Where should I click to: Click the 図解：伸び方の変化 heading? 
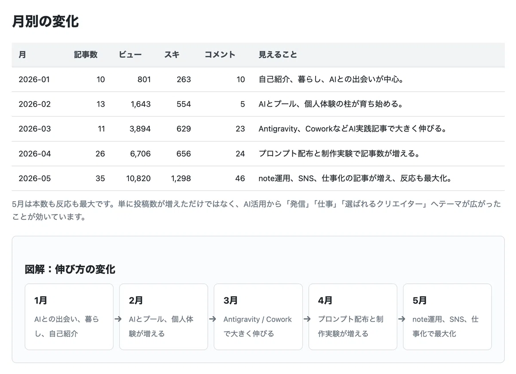click(70, 270)
